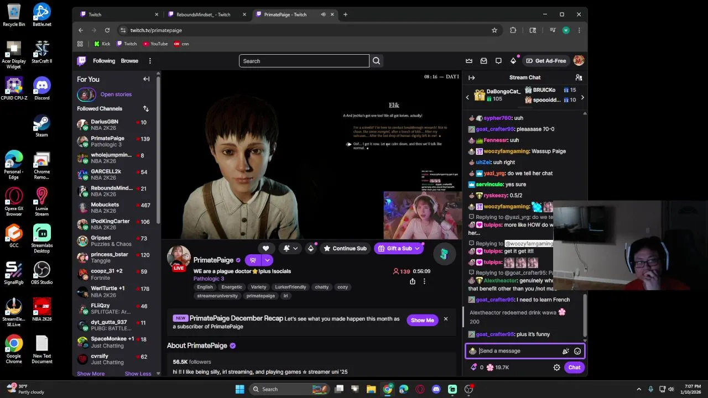Open the Kick bookmark
The width and height of the screenshot is (708, 398).
[102, 44]
